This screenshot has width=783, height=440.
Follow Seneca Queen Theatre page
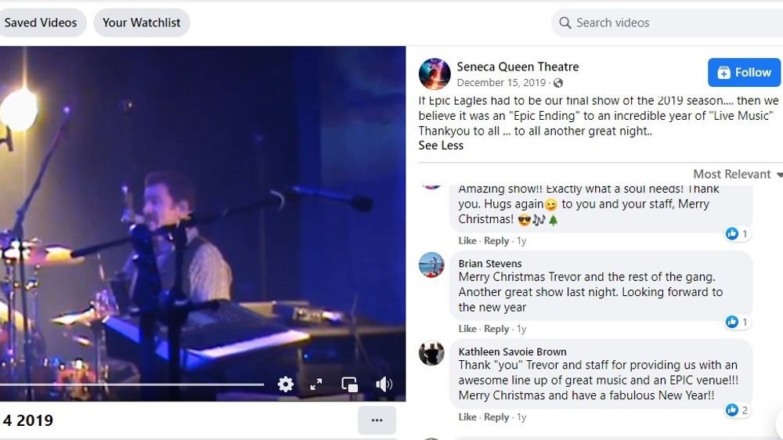(x=744, y=73)
